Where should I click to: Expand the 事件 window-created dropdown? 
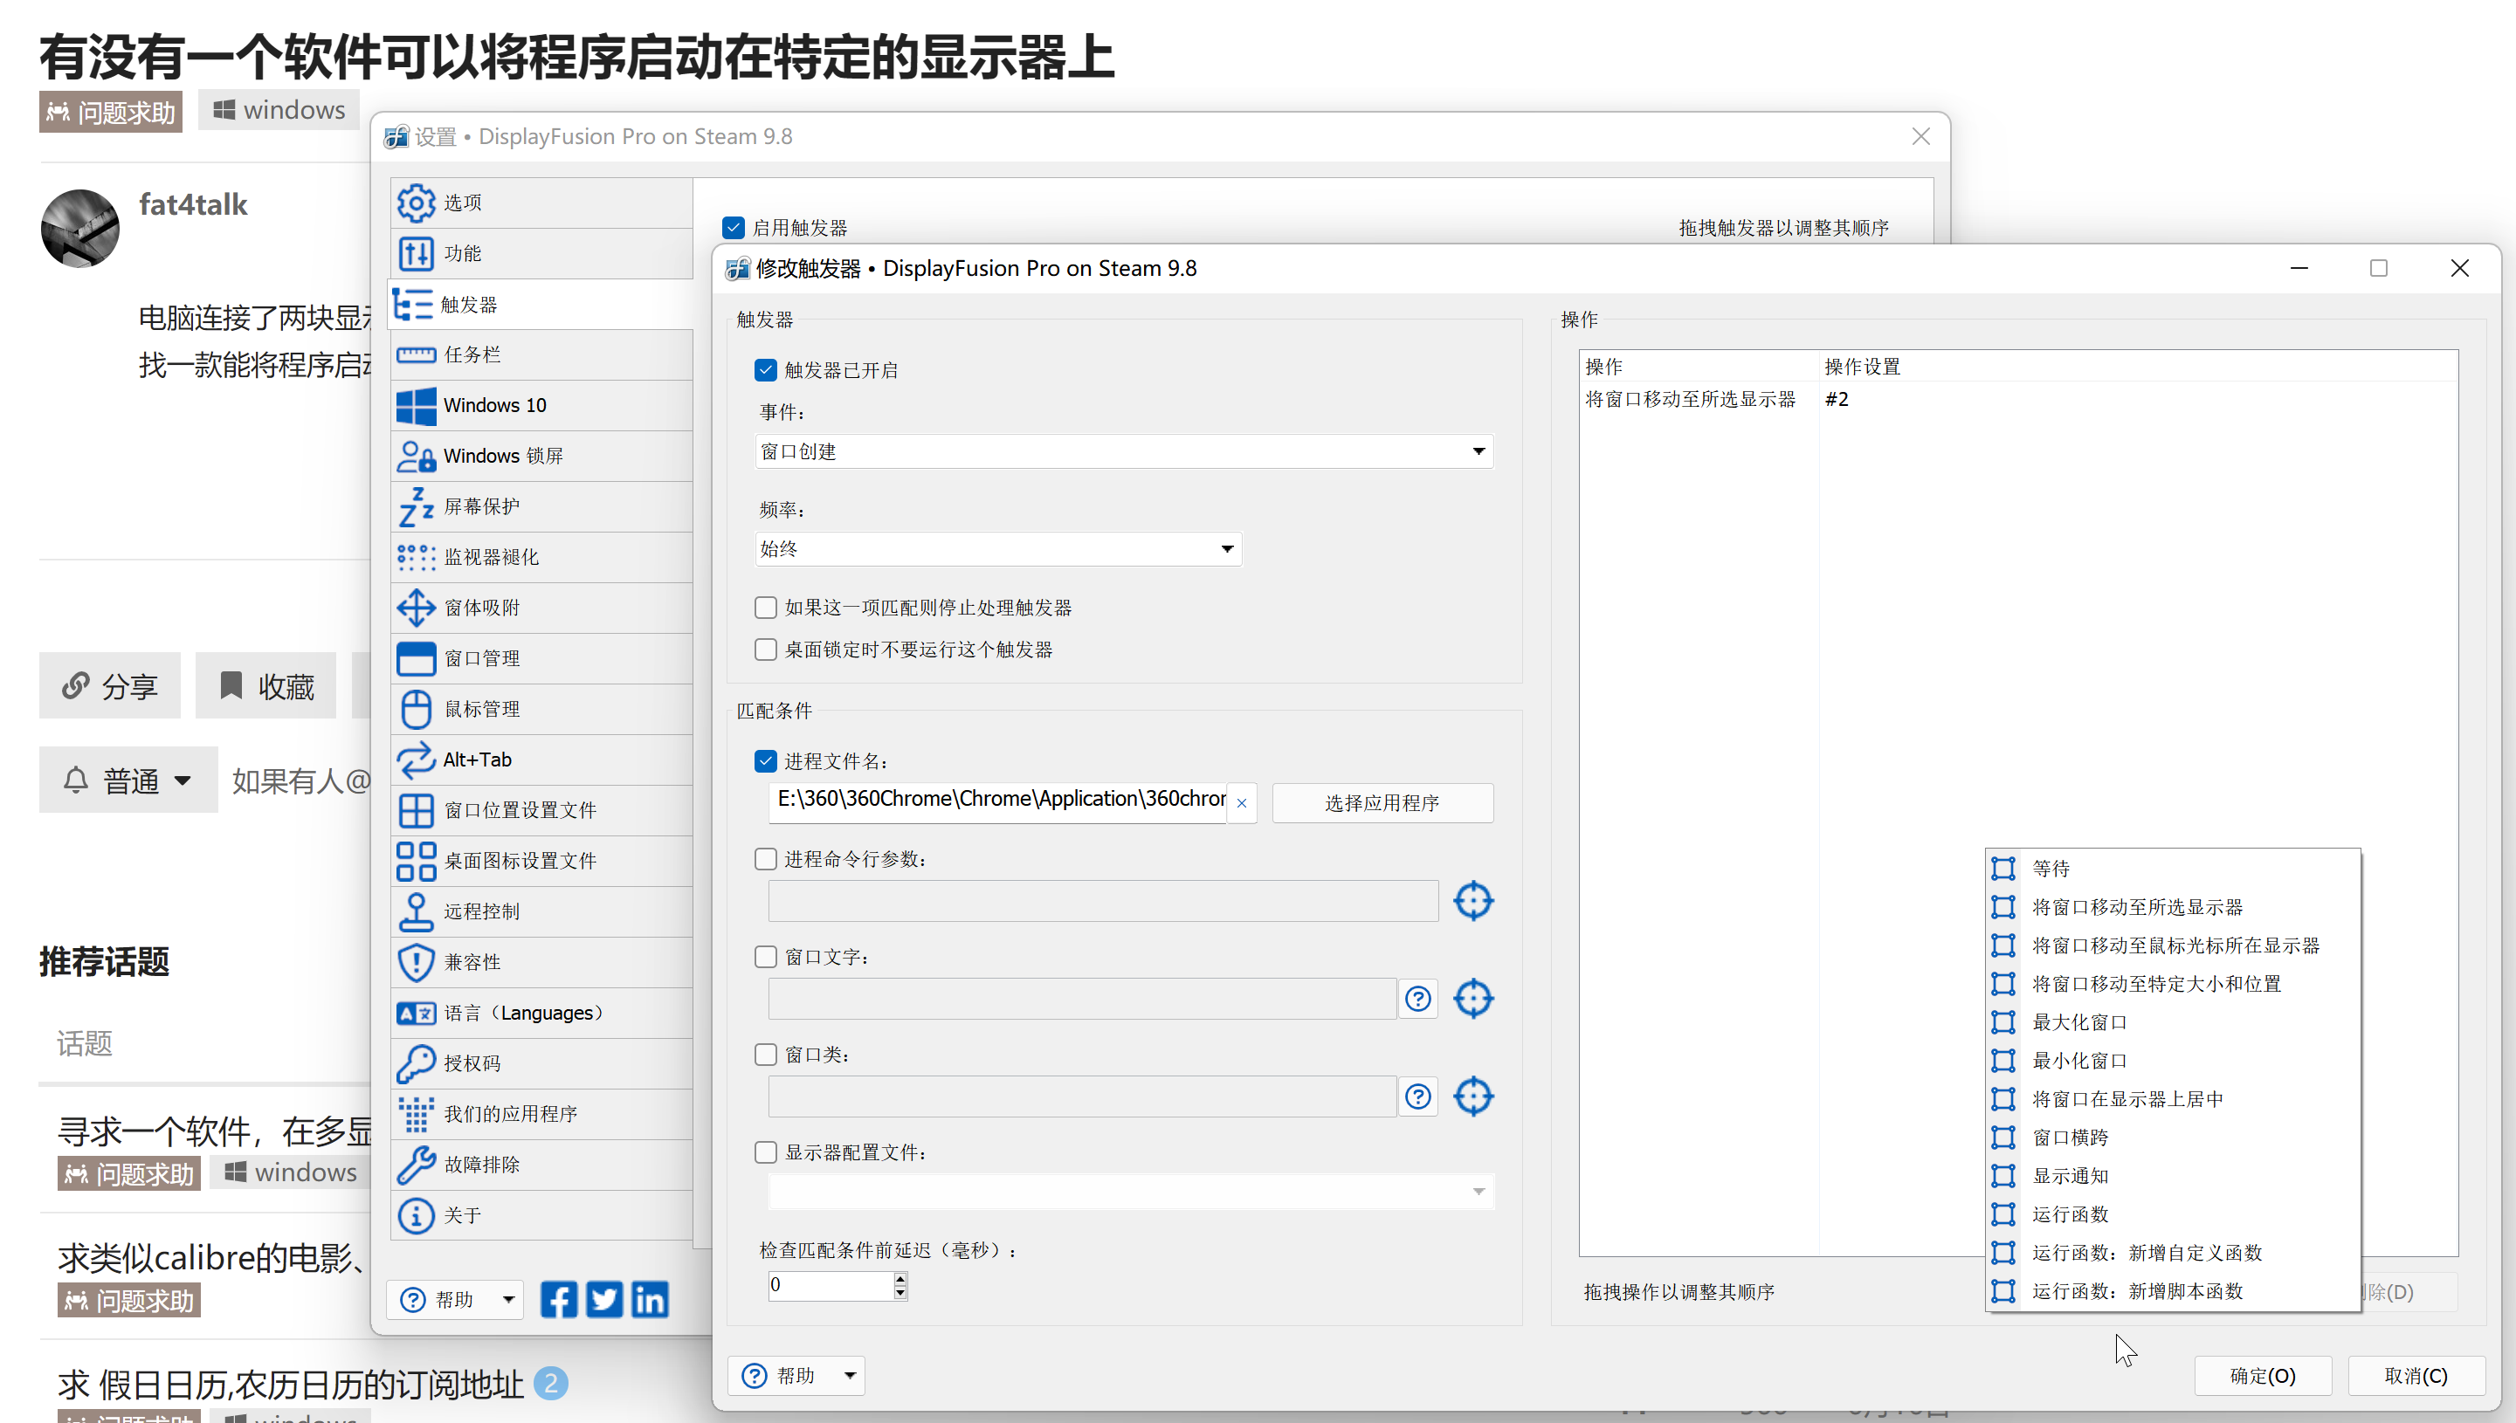click(x=1478, y=450)
